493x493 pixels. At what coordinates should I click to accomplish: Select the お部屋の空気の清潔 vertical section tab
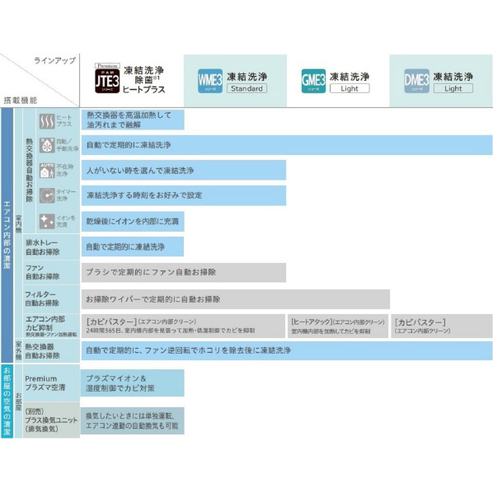[x=7, y=401]
